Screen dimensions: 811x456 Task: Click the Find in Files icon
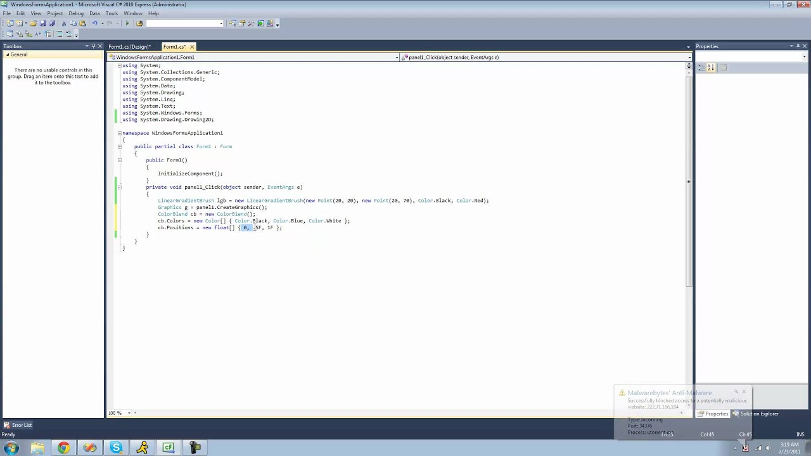click(139, 23)
